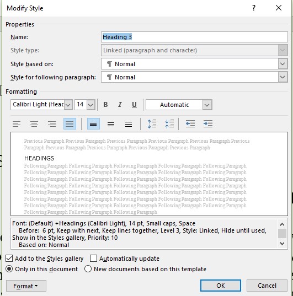Click the increase indent icon
This screenshot has width=293, height=296.
[x=208, y=124]
